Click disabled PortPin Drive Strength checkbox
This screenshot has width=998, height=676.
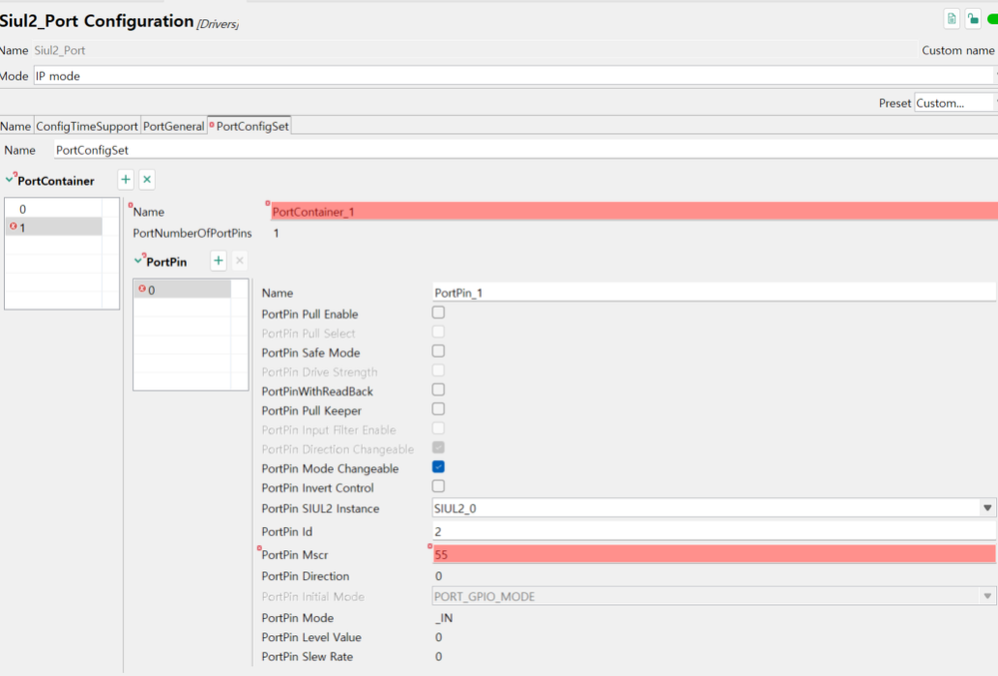tap(438, 370)
